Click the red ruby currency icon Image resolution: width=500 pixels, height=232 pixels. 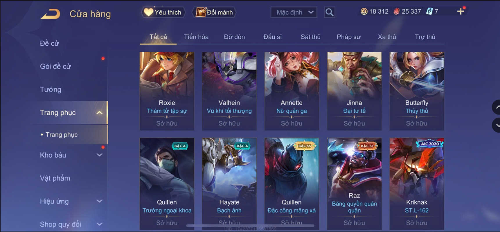(x=396, y=12)
